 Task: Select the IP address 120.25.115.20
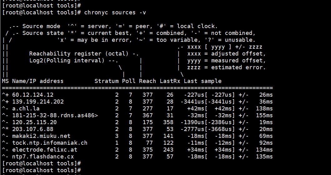coord(34,122)
